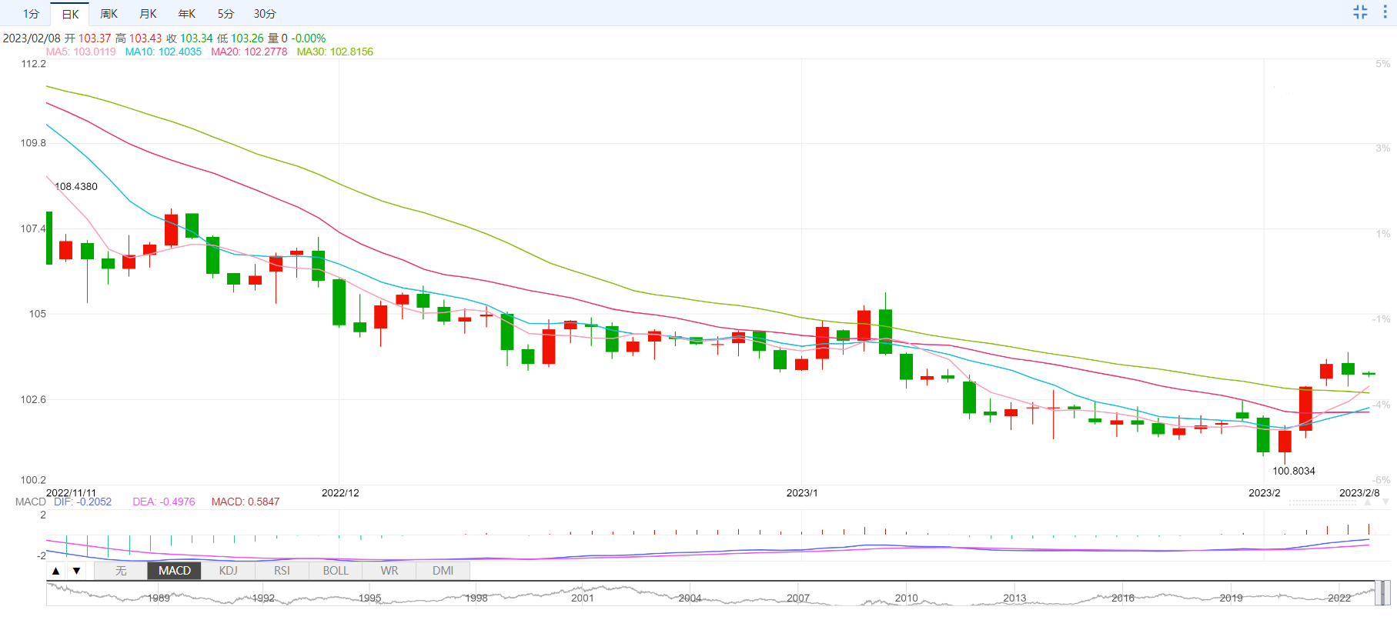Click the gray up triangle near 2023/2/8
The width and height of the screenshot is (1397, 630).
click(x=1368, y=502)
